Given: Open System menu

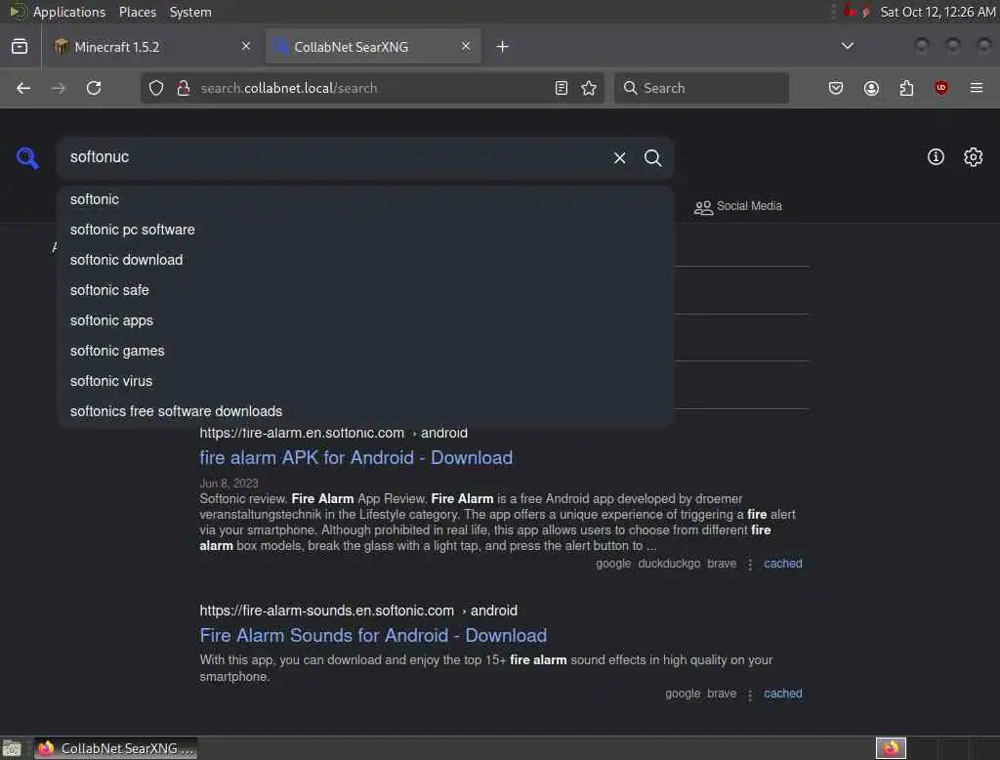Looking at the screenshot, I should point(190,12).
